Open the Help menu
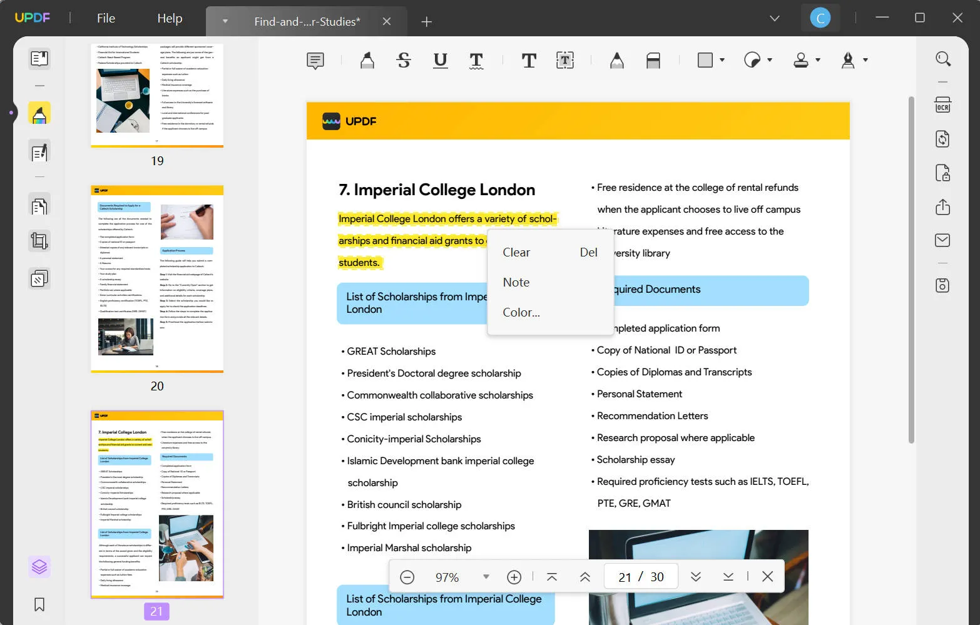 point(170,18)
